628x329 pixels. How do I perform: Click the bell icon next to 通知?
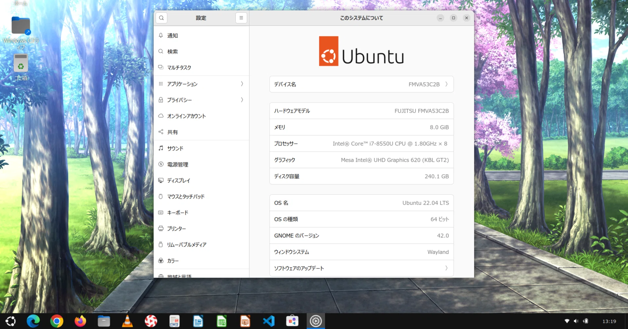coord(161,35)
